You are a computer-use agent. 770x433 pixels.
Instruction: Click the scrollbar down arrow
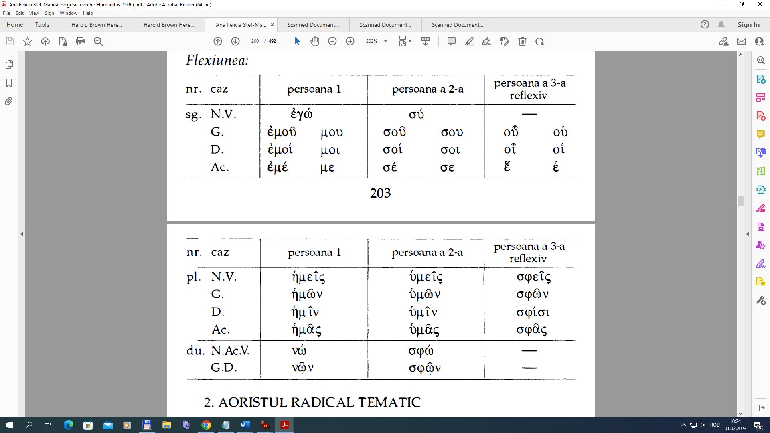(740, 413)
